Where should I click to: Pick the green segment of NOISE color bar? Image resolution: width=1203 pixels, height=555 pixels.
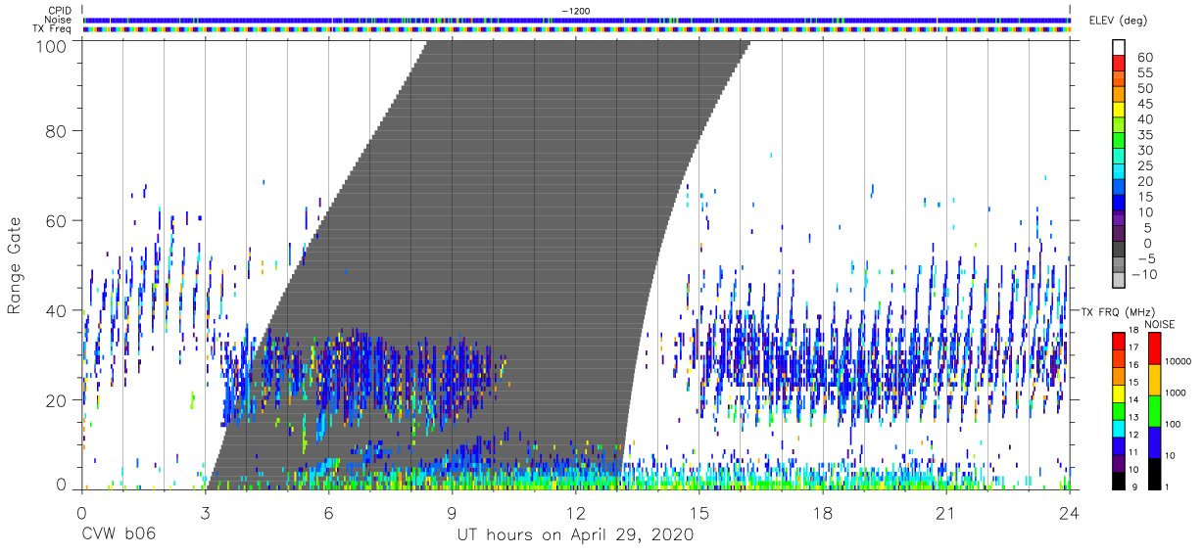(x=1154, y=409)
